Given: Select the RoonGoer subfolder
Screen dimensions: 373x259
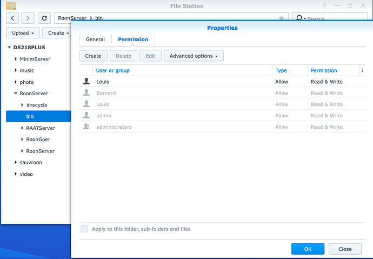Looking at the screenshot, I should 38,140.
